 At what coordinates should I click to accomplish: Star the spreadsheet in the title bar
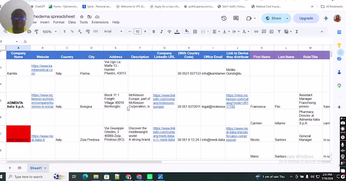82,17
